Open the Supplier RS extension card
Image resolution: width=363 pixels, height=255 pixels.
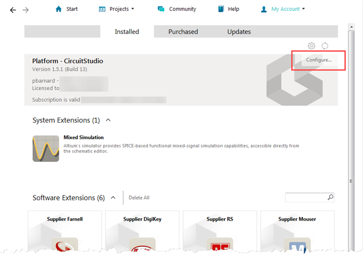tap(220, 230)
